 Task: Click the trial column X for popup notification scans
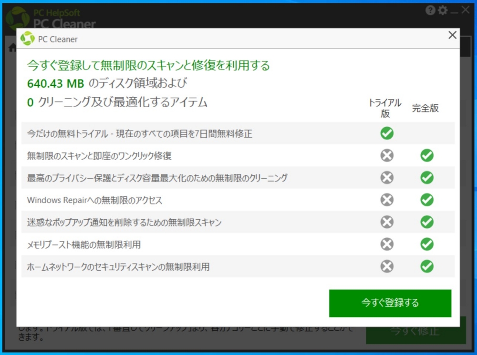[x=386, y=222]
